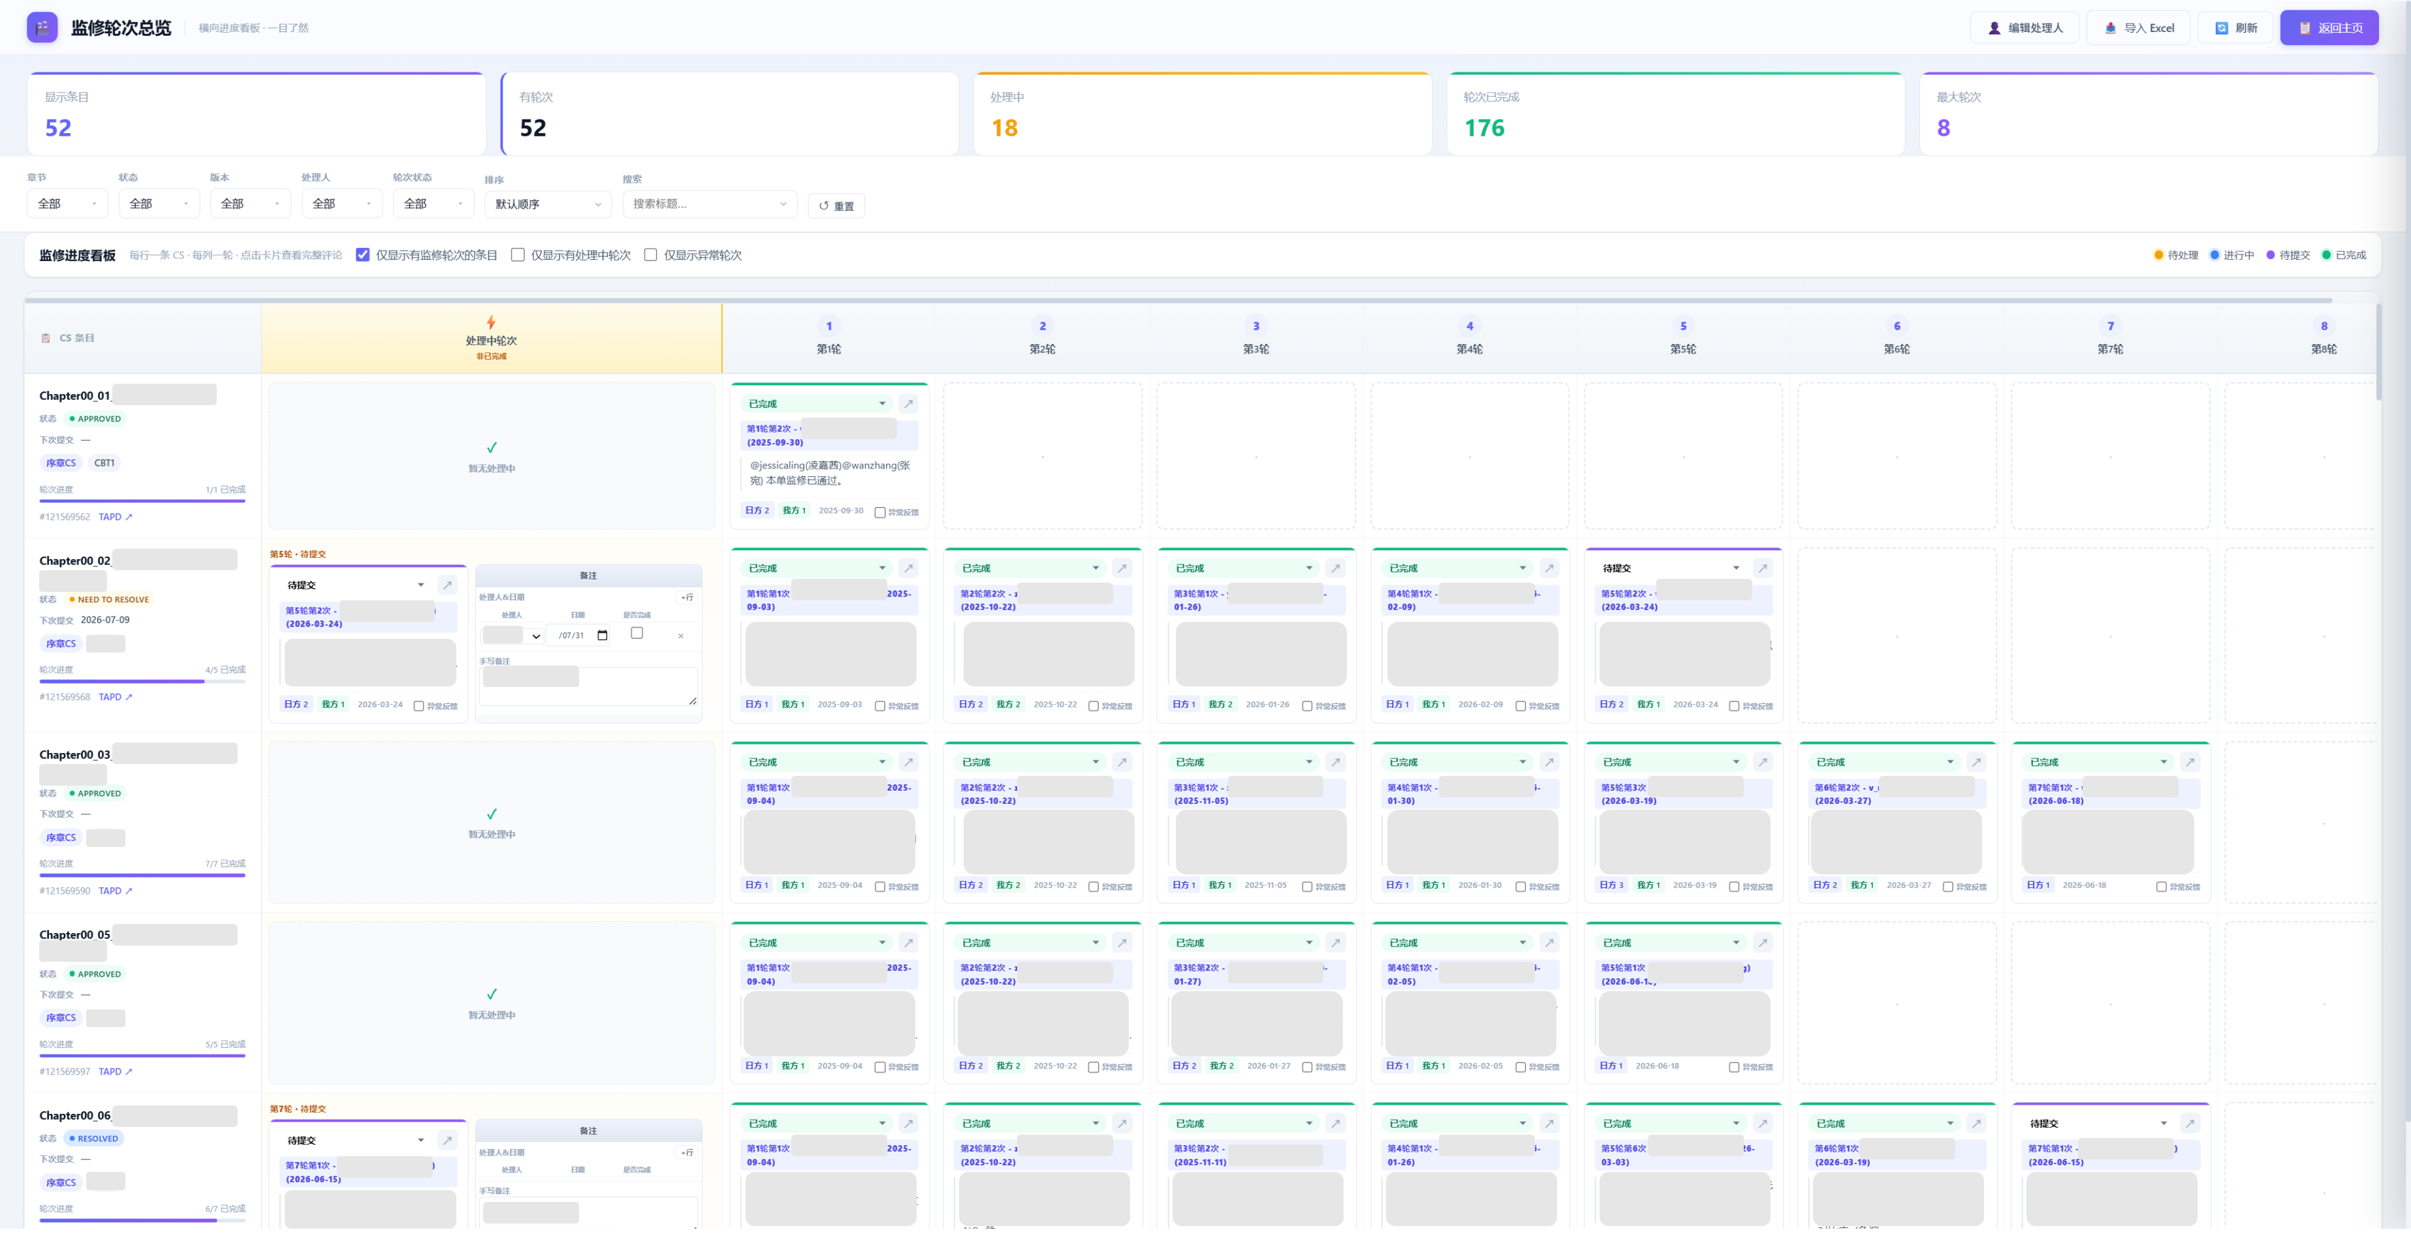Tick 异常反馈 on Chapter00_01 第1轮 card
Viewport: 2411px width, 1245px height.
click(880, 512)
